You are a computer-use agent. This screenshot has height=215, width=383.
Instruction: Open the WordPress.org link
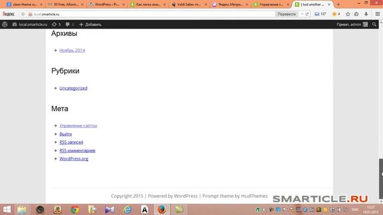pyautogui.click(x=74, y=159)
